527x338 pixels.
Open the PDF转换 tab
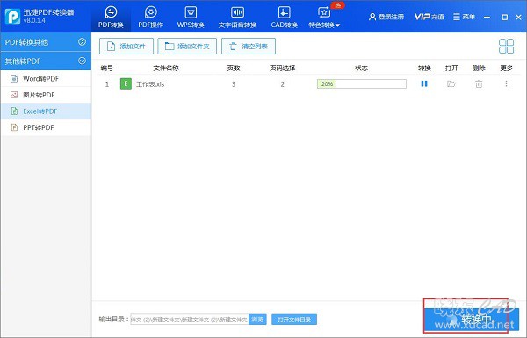click(111, 17)
